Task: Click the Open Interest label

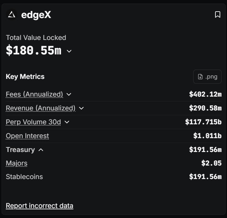Action: (27, 136)
